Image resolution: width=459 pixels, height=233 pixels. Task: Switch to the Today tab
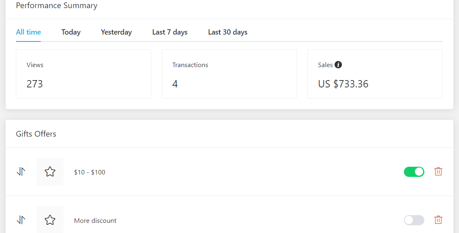(71, 32)
